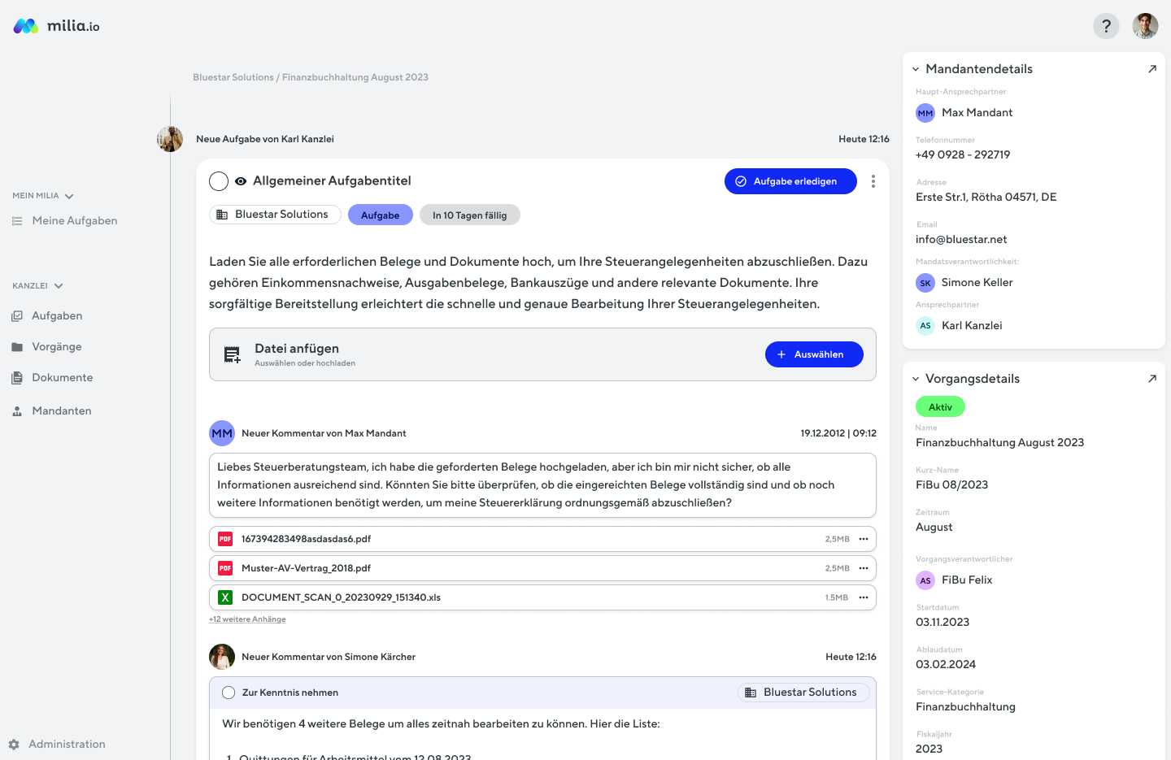
Task: Open the task three-dot options menu
Action: 873,181
